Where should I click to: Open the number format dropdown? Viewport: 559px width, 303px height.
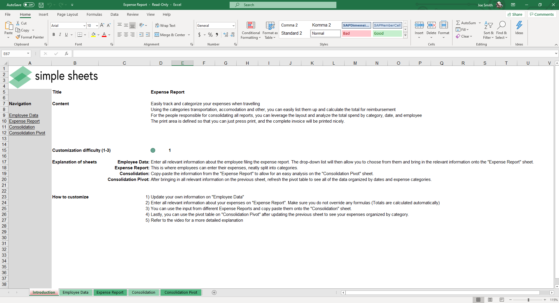(233, 26)
